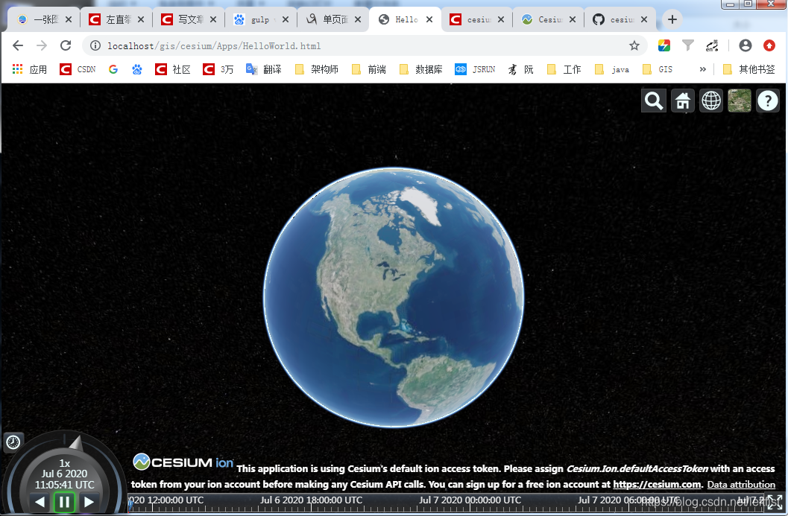
Task: Play animation forward
Action: click(89, 502)
